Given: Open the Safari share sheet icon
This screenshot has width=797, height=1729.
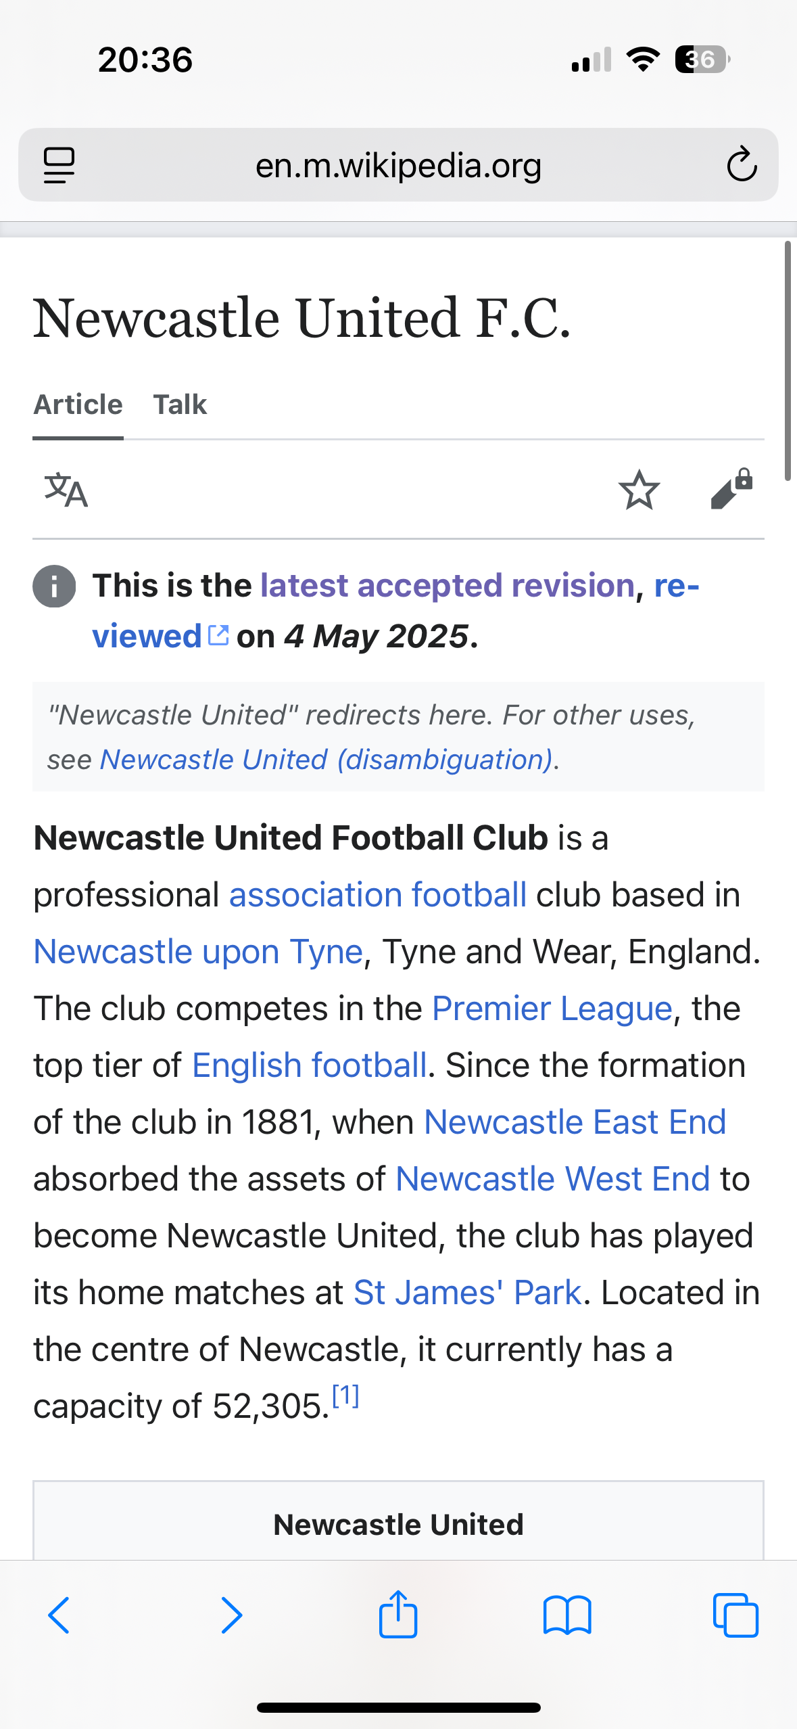Looking at the screenshot, I should pos(398,1613).
